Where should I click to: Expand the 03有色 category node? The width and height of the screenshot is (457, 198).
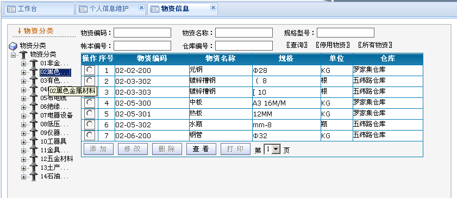(x=23, y=81)
